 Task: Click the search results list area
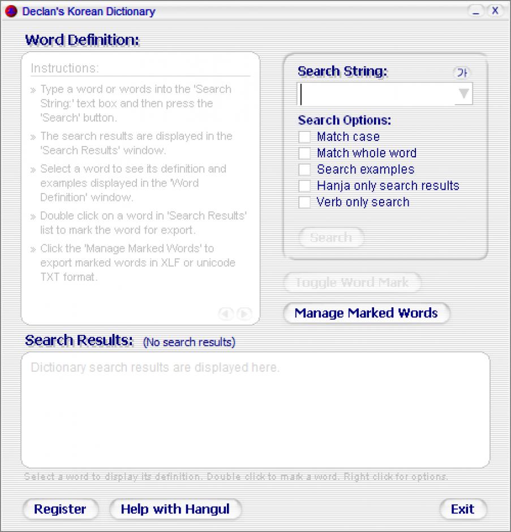(256, 410)
